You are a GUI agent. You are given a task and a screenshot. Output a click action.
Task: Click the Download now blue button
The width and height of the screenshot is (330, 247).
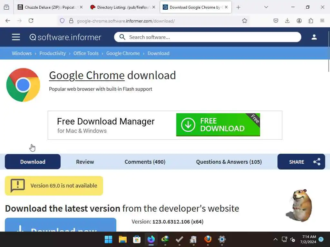pyautogui.click(x=61, y=225)
